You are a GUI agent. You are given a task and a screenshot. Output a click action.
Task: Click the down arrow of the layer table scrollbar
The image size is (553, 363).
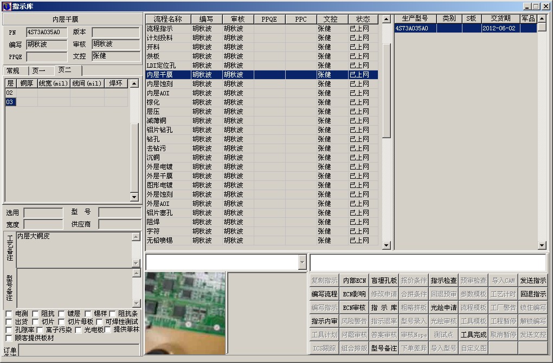tap(134, 197)
